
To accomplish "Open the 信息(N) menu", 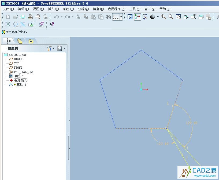I will pyautogui.click(x=98, y=9).
